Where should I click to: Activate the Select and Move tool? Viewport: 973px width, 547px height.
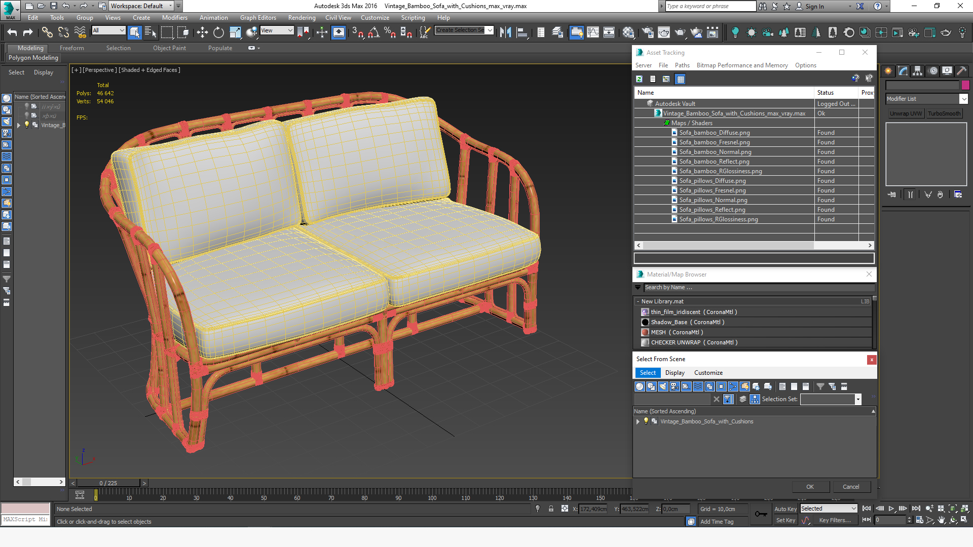point(202,32)
